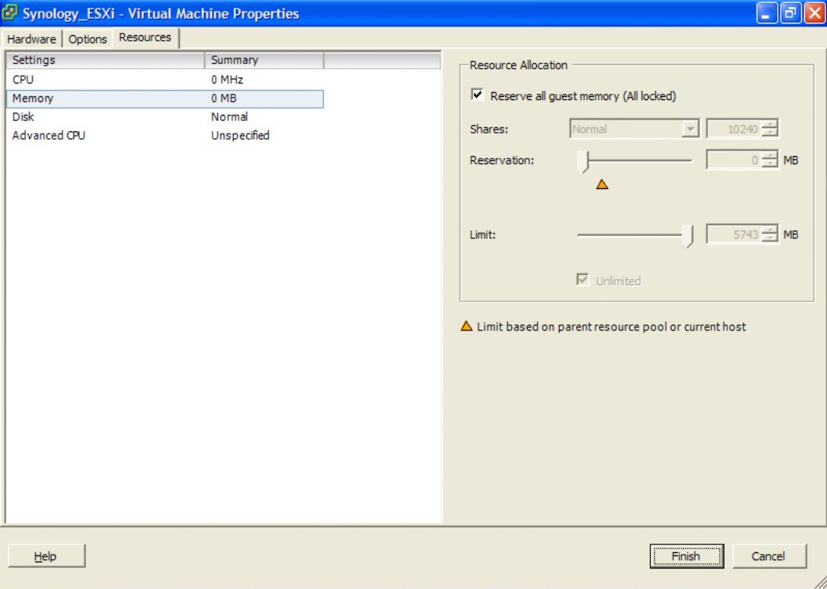Restore down the Properties window
The width and height of the screenshot is (827, 589).
[790, 13]
